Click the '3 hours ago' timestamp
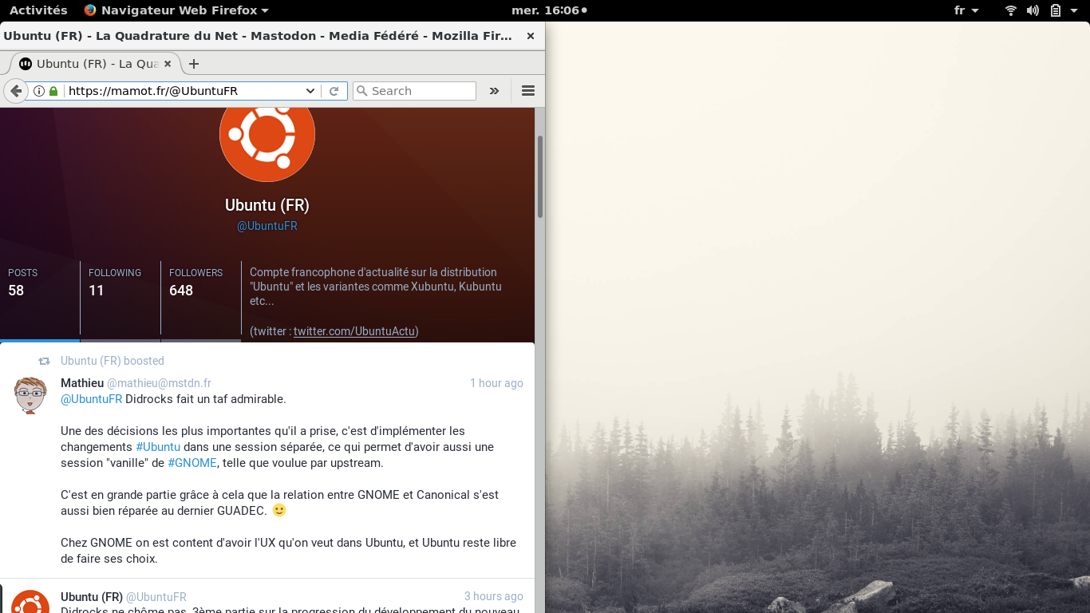Screen dimensions: 1090x613 494,596
